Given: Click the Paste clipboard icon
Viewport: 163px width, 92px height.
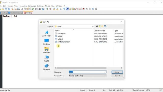Looking at the screenshot, I should point(29,9).
